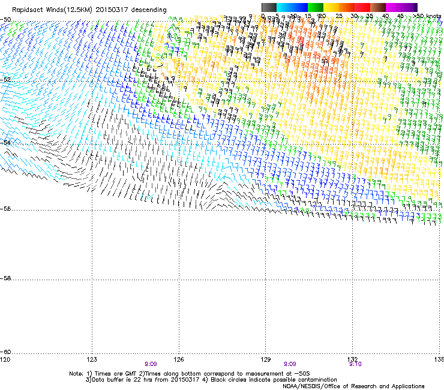444x390 pixels.
Task: Click the 135 longitude axis label
Action: (439, 359)
